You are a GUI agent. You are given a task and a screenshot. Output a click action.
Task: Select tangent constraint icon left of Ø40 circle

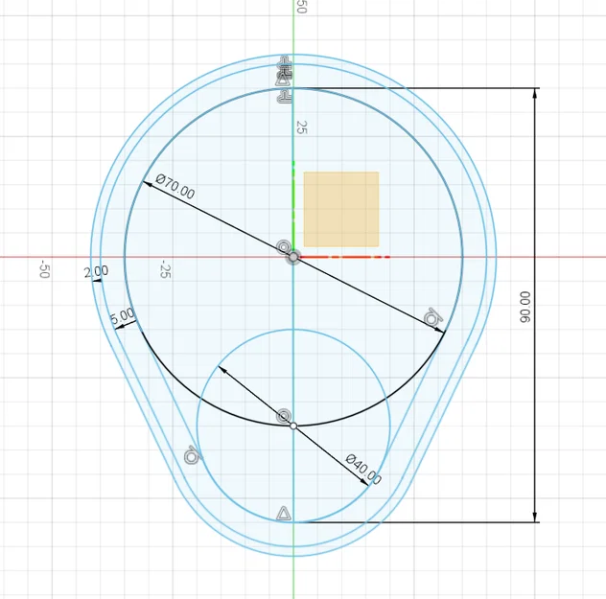pyautogui.click(x=193, y=454)
